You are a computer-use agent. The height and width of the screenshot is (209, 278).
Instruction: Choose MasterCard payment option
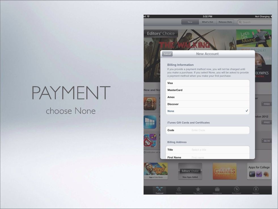207,90
